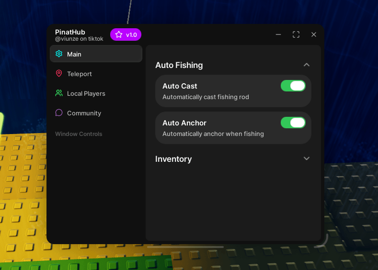Click the gear icon beside Main
This screenshot has height=270, width=378.
click(x=59, y=54)
